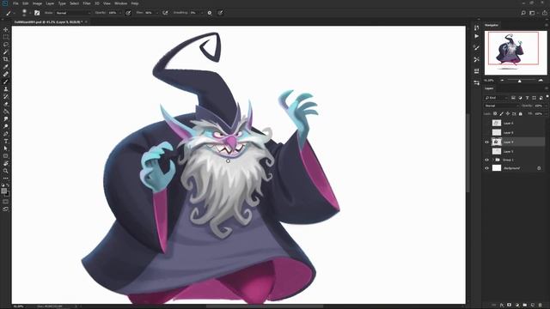Open the Actions panel play icon
The width and height of the screenshot is (550, 309).
(x=476, y=36)
